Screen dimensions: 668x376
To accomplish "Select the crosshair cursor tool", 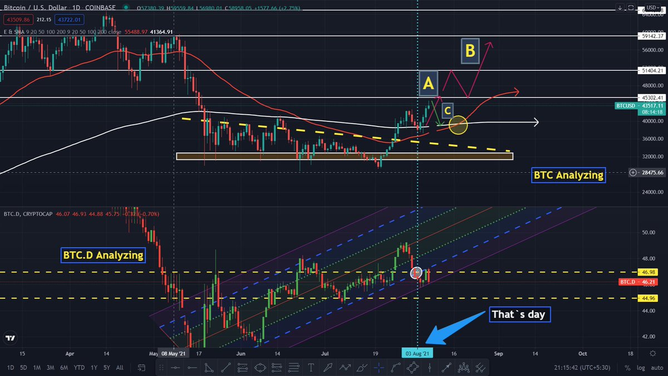I will 379,368.
